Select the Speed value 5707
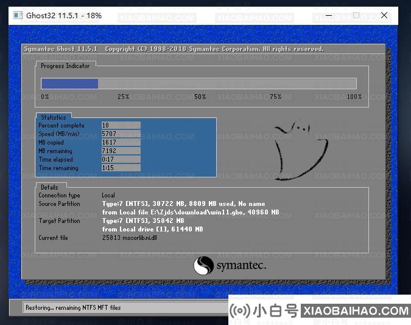Viewport: 411px width, 325px height. click(x=121, y=134)
